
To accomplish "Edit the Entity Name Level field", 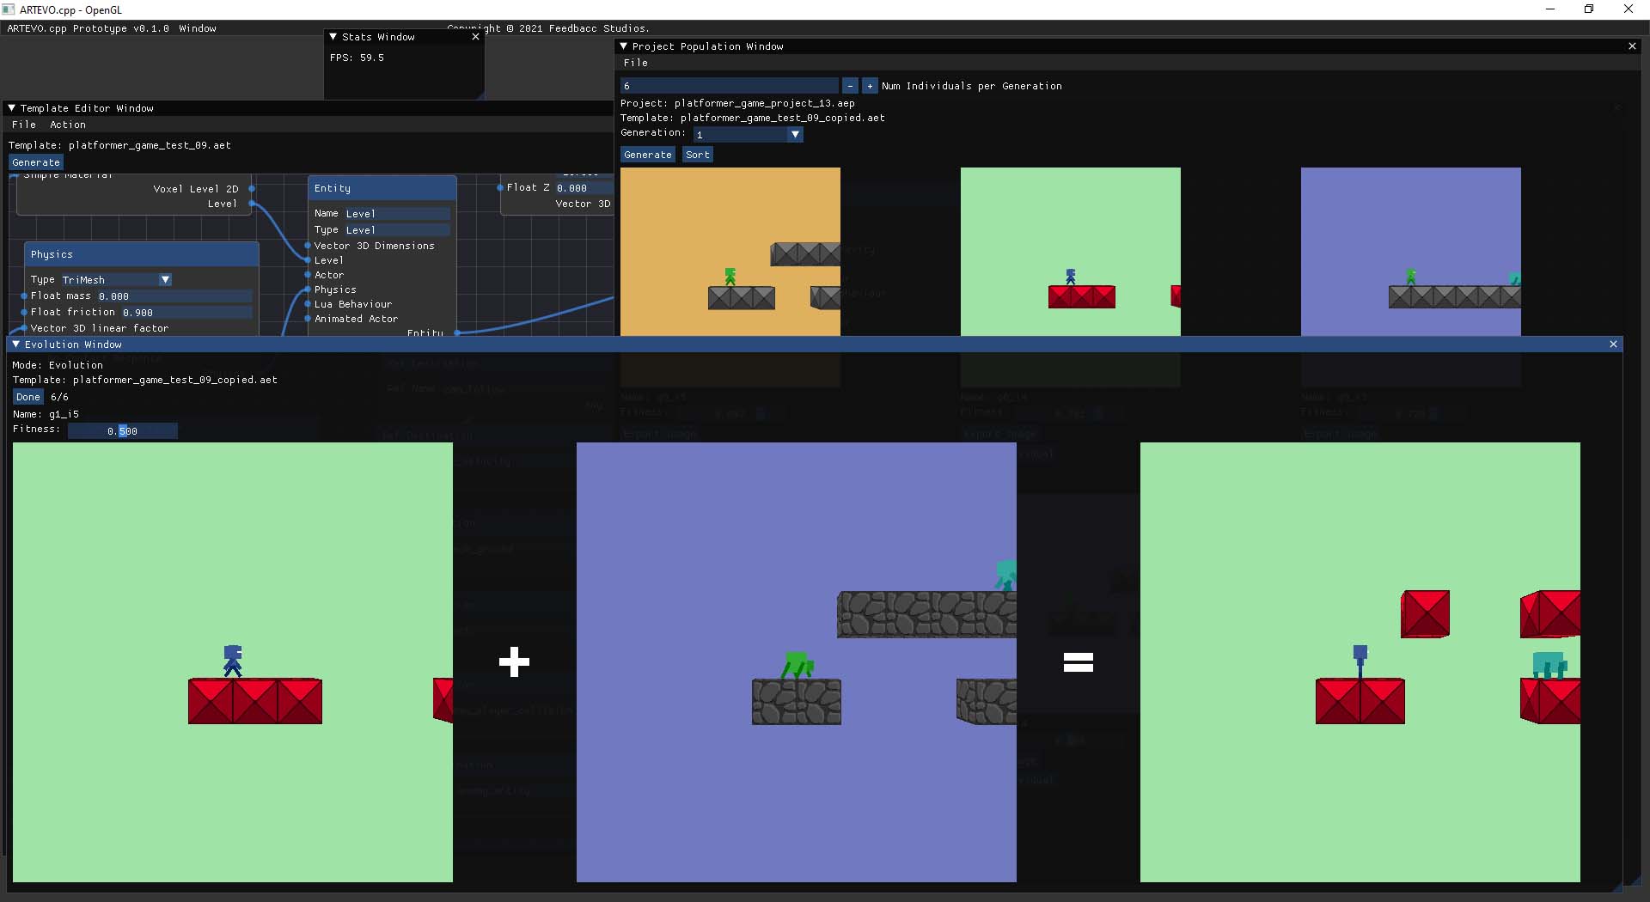I will 396,214.
